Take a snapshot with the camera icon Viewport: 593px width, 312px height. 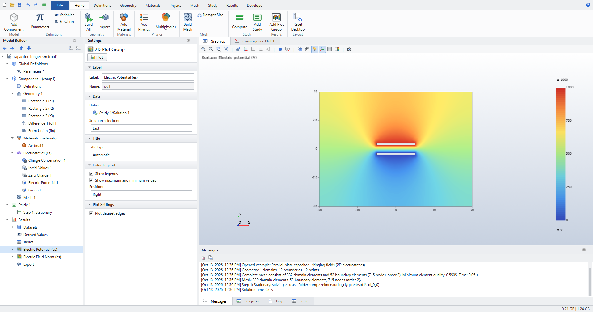(349, 49)
